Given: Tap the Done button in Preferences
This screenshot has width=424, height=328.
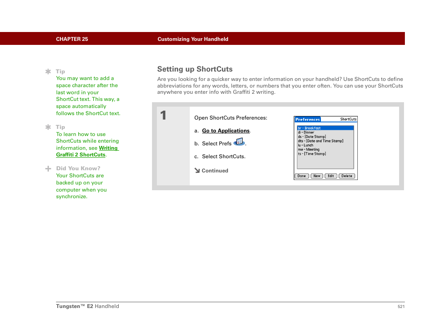Looking at the screenshot, I should pos(302,176).
